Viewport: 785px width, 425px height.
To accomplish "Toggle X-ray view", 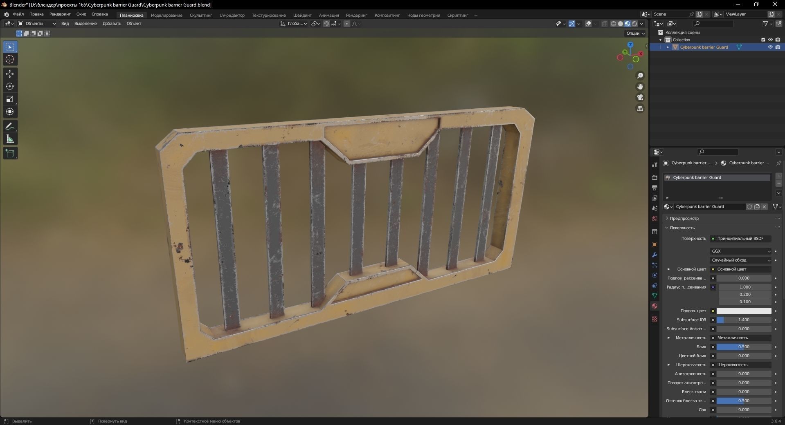I will pyautogui.click(x=605, y=24).
